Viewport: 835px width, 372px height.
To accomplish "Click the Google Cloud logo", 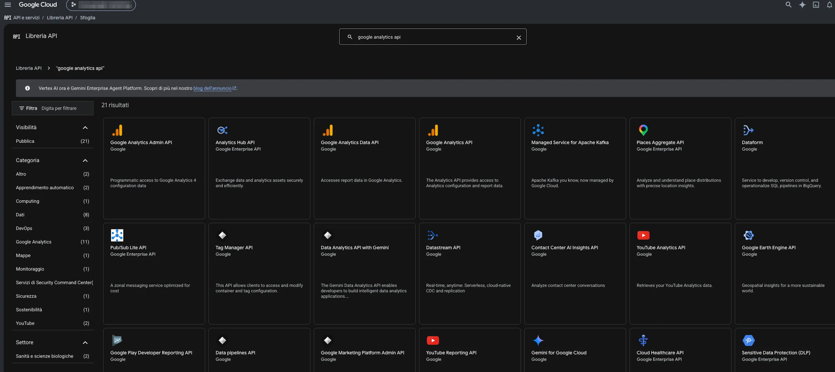I will tap(38, 5).
